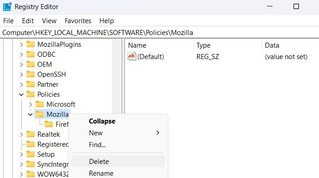Select the OpenSSH key label
This screenshot has height=178, width=319.
pyautogui.click(x=51, y=74)
